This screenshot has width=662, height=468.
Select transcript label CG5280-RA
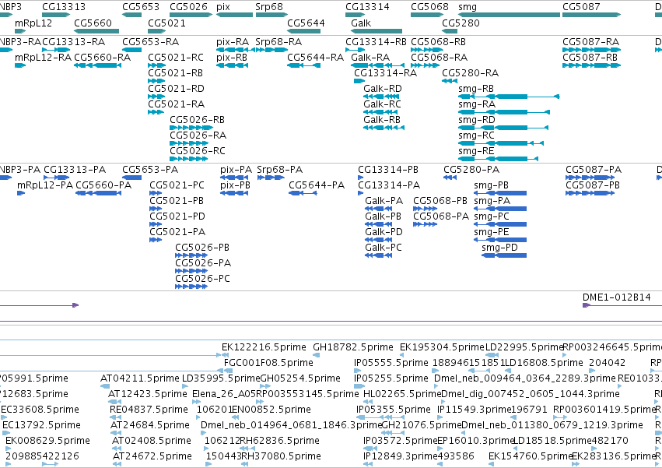(x=471, y=73)
